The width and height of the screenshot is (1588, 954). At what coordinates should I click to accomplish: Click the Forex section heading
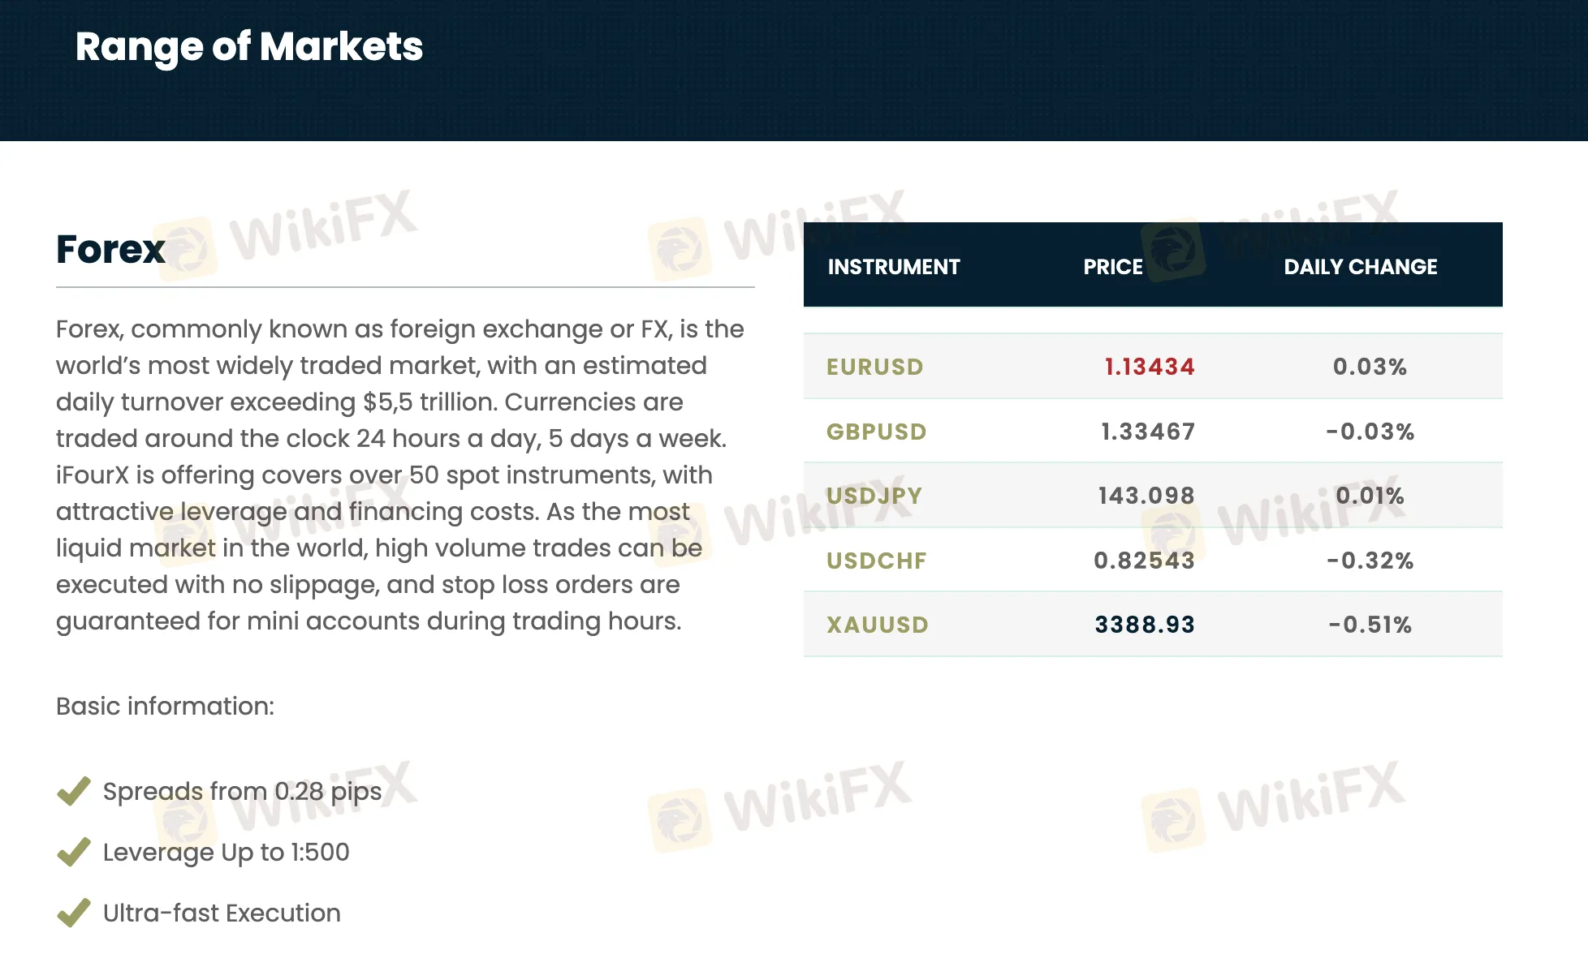pos(110,249)
